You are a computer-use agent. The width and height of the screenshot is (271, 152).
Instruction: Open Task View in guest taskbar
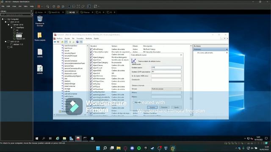[50, 138]
